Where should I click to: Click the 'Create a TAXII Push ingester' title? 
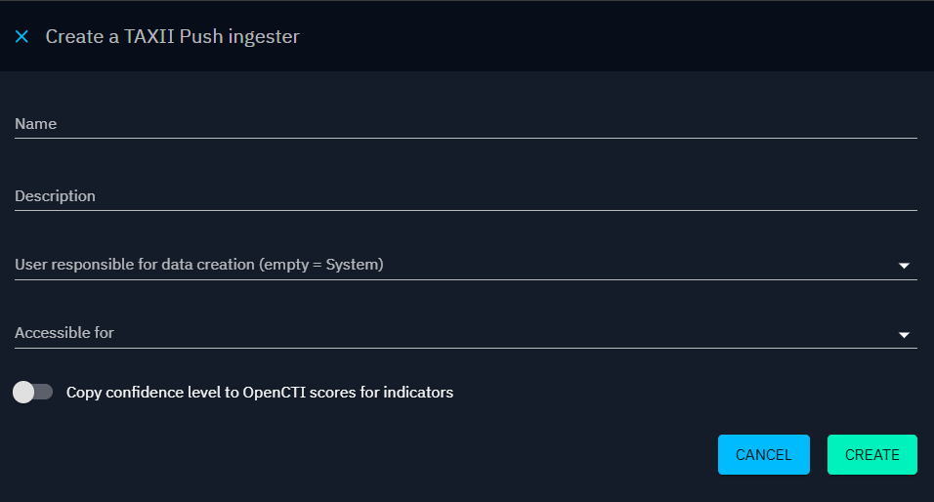click(x=172, y=37)
